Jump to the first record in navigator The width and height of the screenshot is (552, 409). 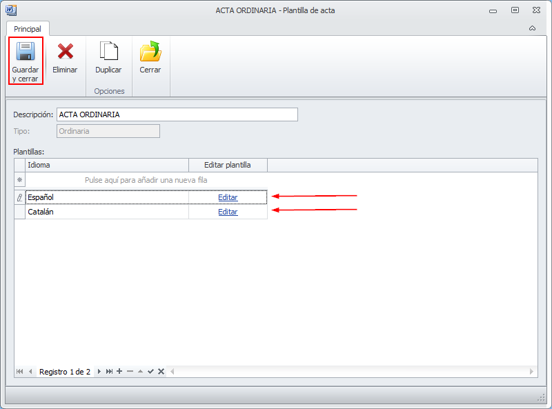pyautogui.click(x=20, y=372)
